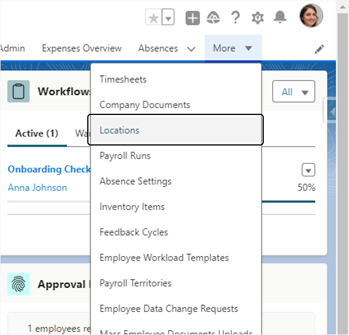The image size is (349, 335).
Task: Select Locations from the More menu
Action: [x=120, y=130]
